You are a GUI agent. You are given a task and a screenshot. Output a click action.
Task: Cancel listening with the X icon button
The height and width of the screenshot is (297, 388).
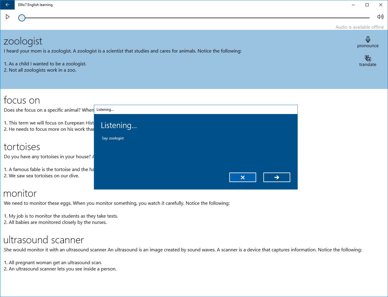point(242,177)
